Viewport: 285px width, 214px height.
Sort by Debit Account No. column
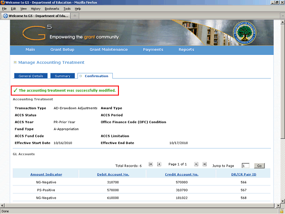[113, 174]
